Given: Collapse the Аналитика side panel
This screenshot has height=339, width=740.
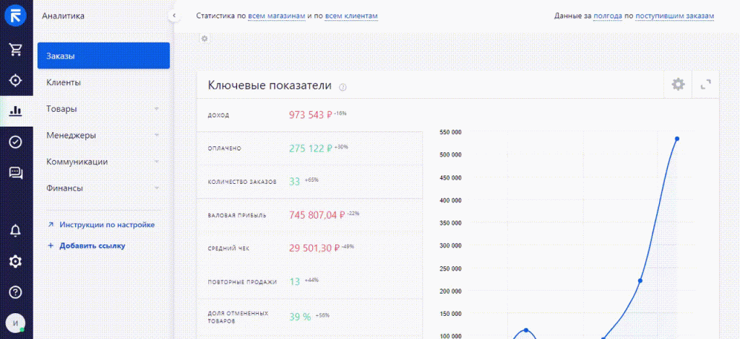Looking at the screenshot, I should 174,15.
